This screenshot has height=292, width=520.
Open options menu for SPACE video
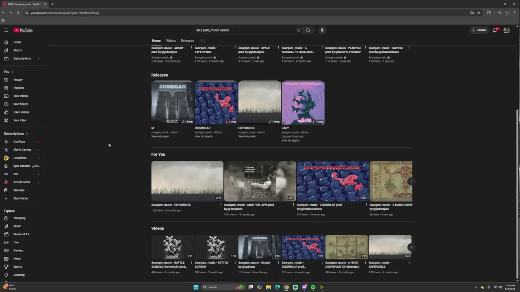click(278, 48)
